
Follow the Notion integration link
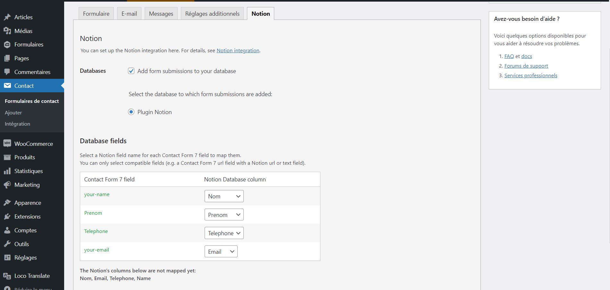pos(238,50)
